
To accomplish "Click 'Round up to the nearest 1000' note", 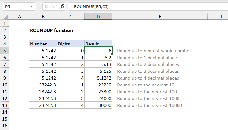I will pyautogui.click(x=148, y=98).
